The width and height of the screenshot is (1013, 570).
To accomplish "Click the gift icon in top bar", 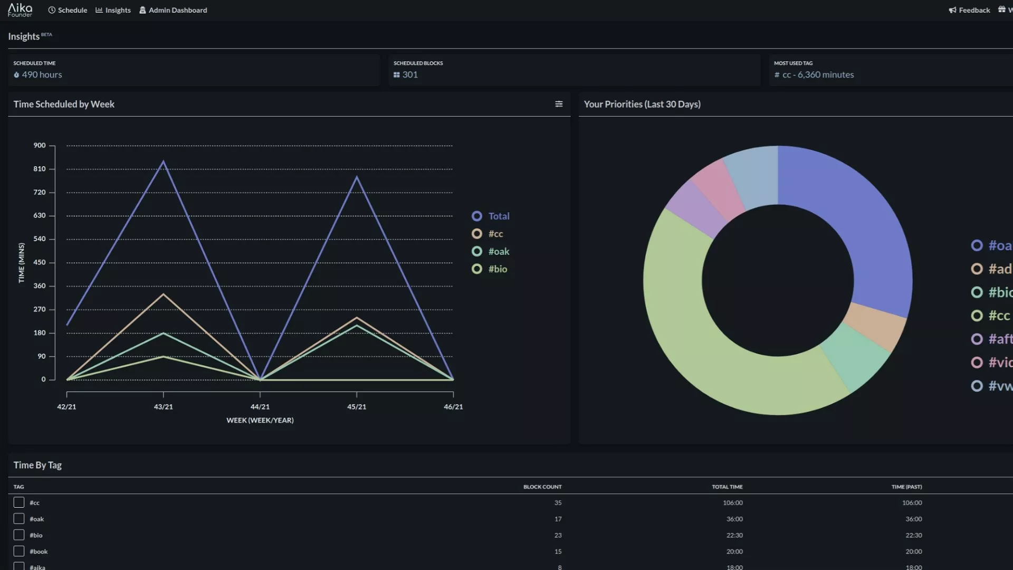I will pos(1001,9).
